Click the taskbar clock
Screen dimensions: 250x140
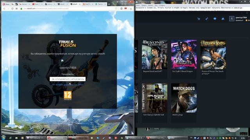pos(243,138)
